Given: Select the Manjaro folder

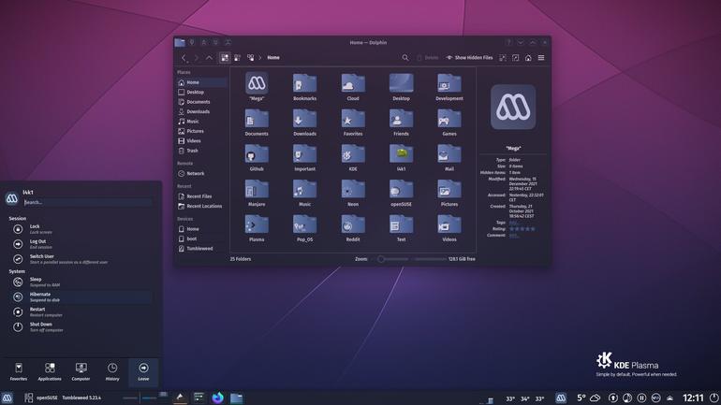Looking at the screenshot, I should (257, 193).
